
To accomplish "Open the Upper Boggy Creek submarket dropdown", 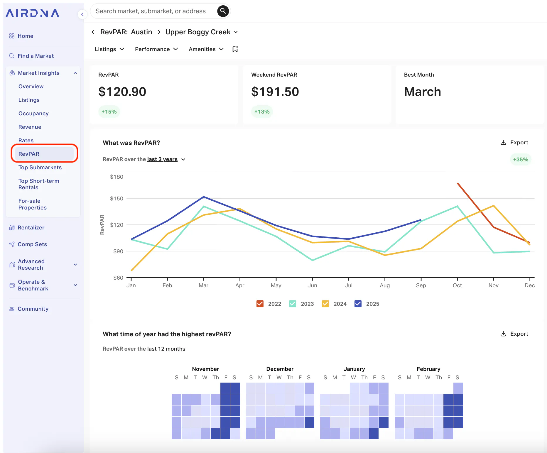I will coord(202,32).
